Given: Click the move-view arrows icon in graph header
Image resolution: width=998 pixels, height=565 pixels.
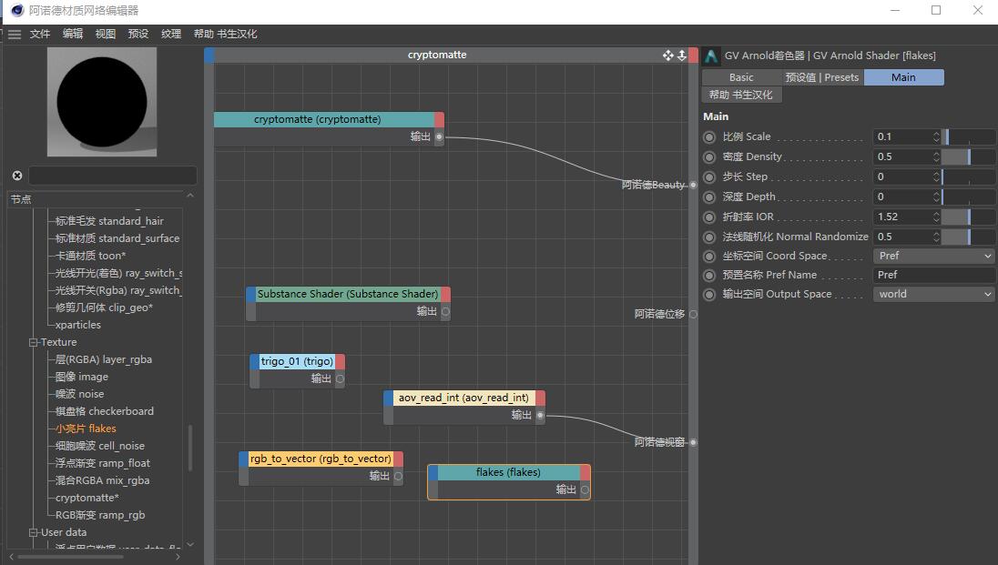Looking at the screenshot, I should (x=667, y=55).
